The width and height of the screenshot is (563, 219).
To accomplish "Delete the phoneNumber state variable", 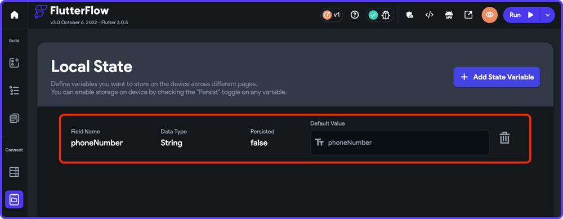I will (504, 138).
